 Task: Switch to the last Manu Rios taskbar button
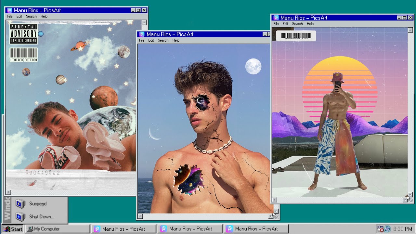256,229
